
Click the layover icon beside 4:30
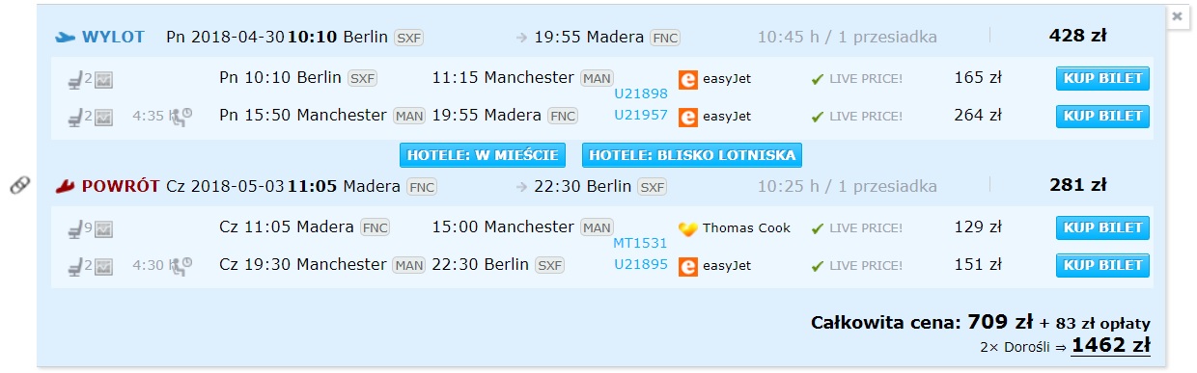(x=180, y=265)
